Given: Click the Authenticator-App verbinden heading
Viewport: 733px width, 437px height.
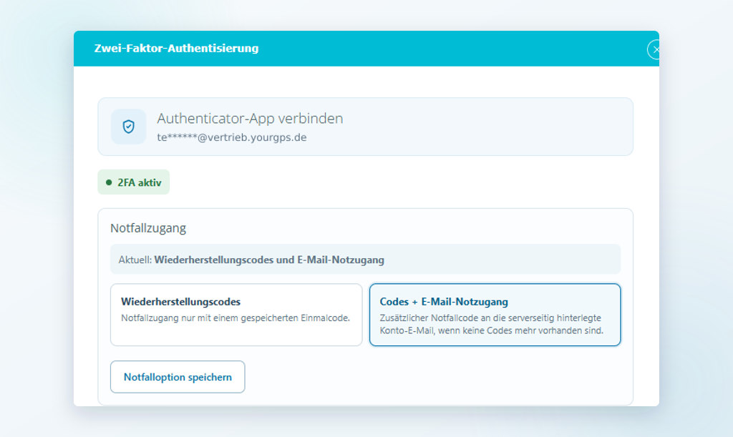Looking at the screenshot, I should 250,119.
